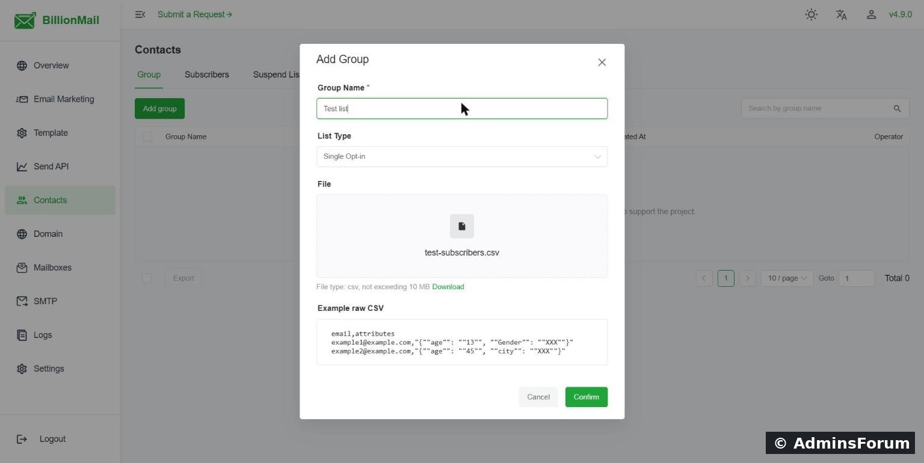
Task: Open Settings in the sidebar
Action: pos(60,369)
